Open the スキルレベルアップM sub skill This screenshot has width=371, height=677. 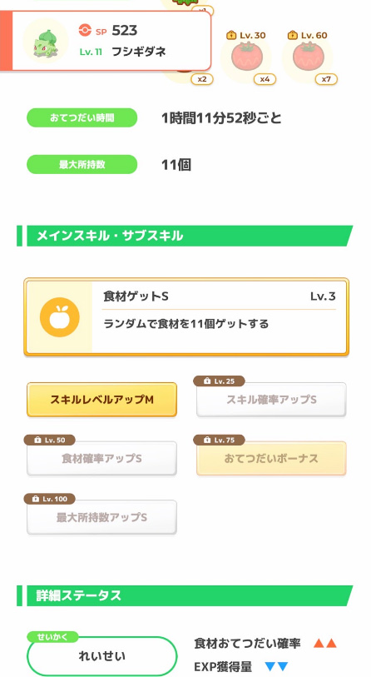101,400
